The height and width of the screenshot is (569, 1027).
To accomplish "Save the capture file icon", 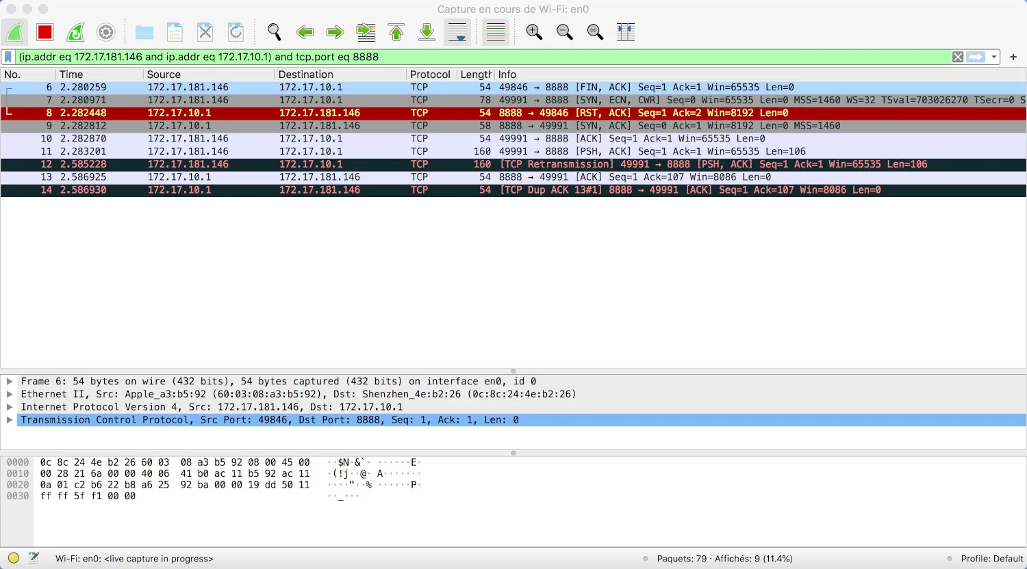I will pyautogui.click(x=175, y=32).
